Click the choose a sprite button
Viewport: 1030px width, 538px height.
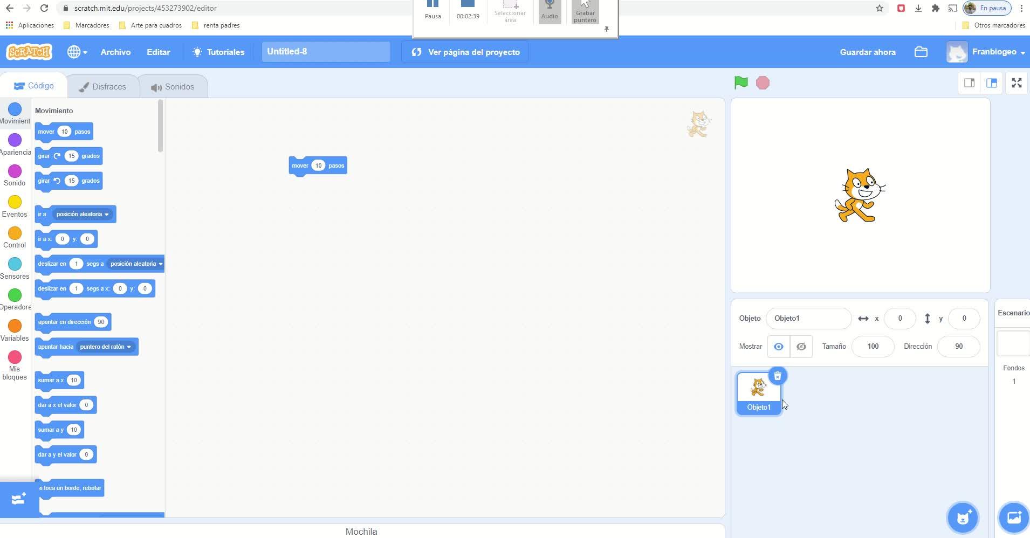pos(963,518)
